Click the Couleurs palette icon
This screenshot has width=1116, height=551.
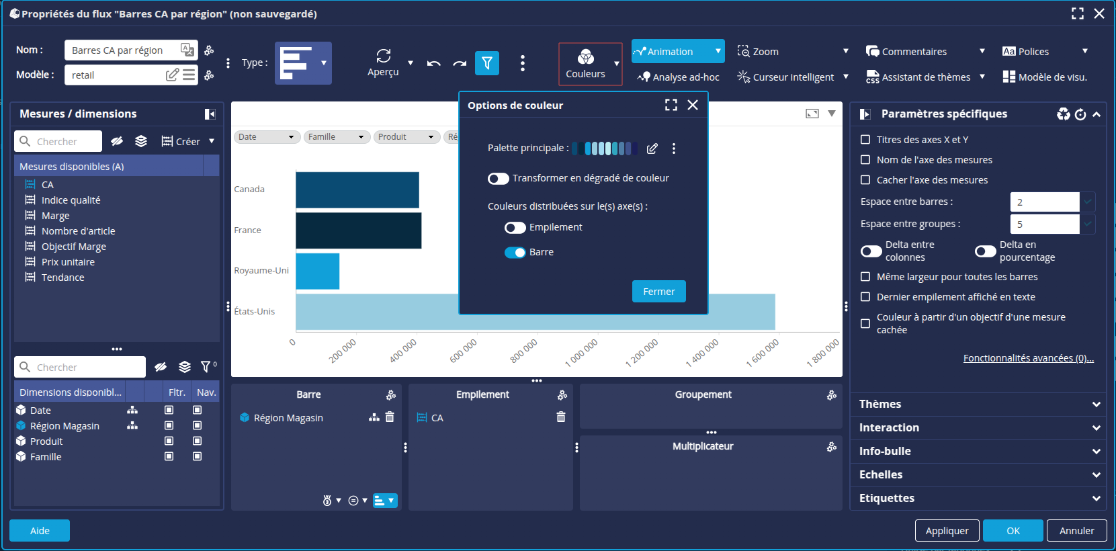[x=585, y=57]
